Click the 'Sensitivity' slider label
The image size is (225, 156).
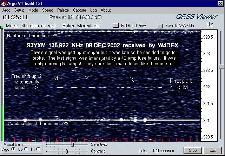pos(99,144)
